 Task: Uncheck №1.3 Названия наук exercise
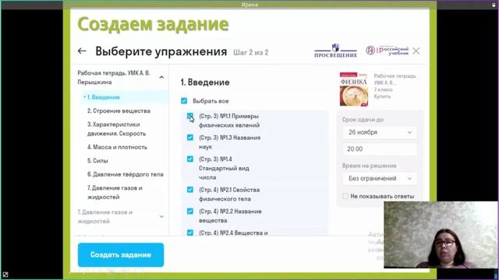190,138
